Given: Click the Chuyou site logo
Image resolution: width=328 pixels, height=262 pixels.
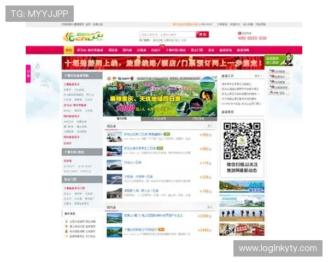Looking at the screenshot, I should point(78,37).
